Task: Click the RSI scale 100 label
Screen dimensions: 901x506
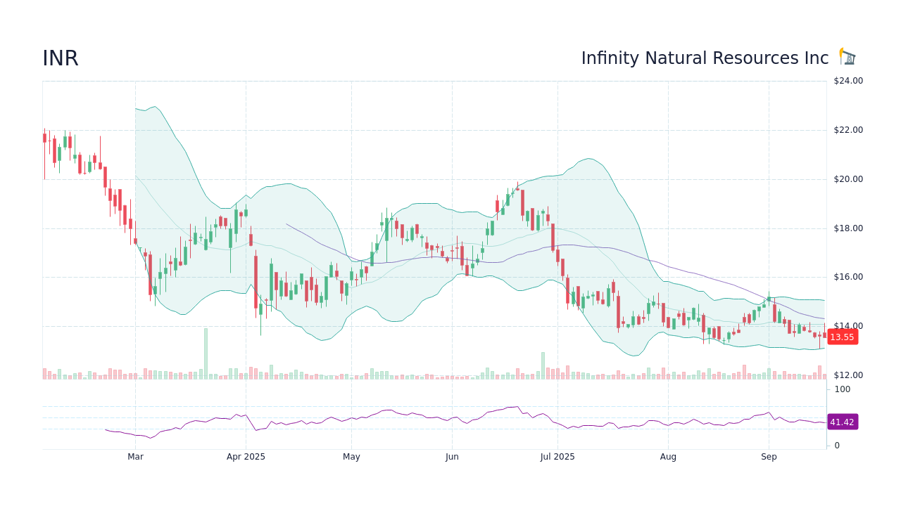Action: tap(843, 389)
